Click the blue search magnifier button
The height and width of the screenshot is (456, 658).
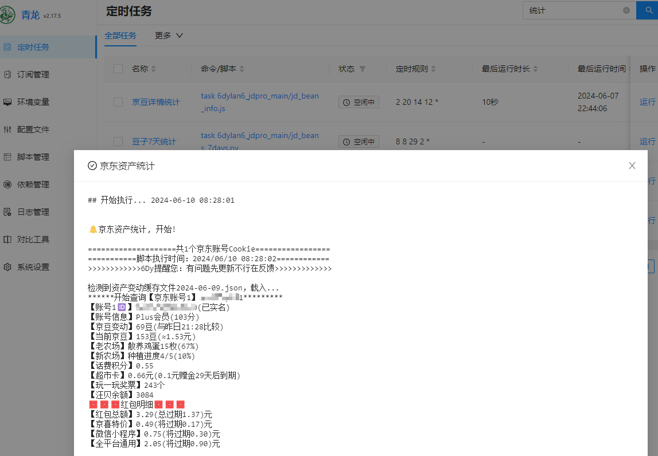(x=648, y=10)
